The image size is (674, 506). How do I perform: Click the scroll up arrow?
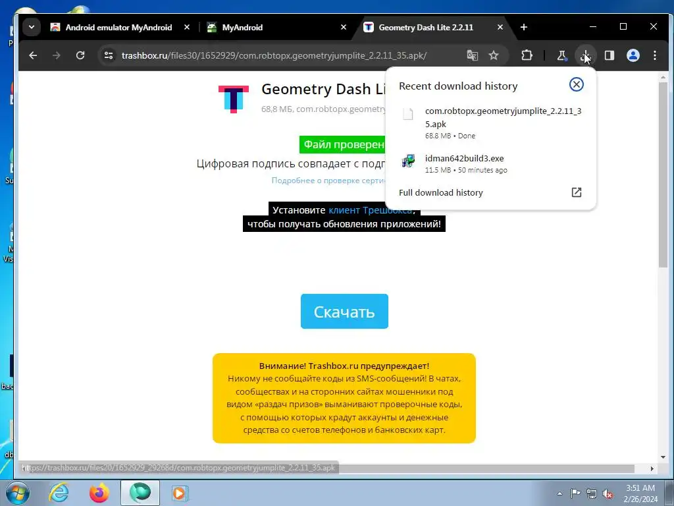[663, 78]
